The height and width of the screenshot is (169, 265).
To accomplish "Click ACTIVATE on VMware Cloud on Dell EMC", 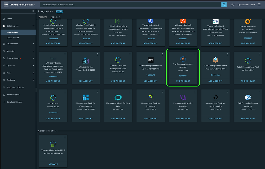I will click(x=53, y=164).
